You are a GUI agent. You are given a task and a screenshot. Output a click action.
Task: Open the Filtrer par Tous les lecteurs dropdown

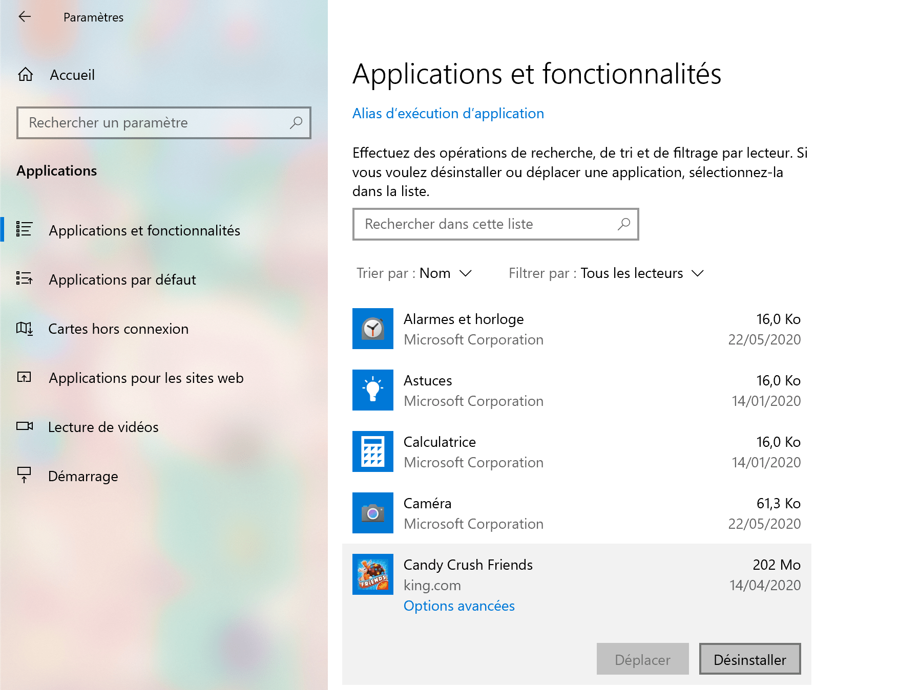point(607,273)
